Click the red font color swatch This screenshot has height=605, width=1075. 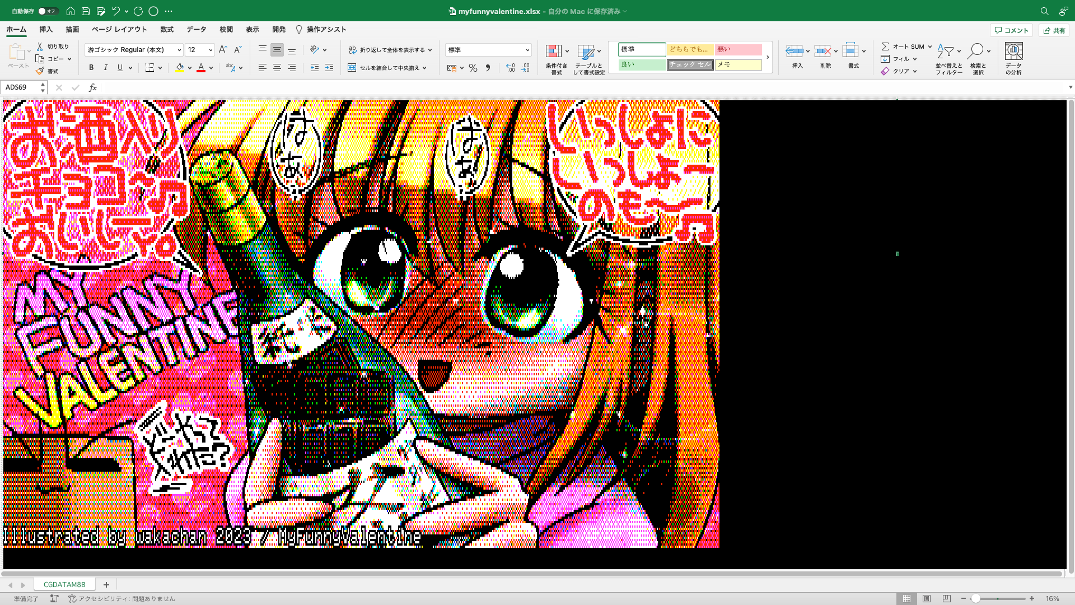[201, 68]
